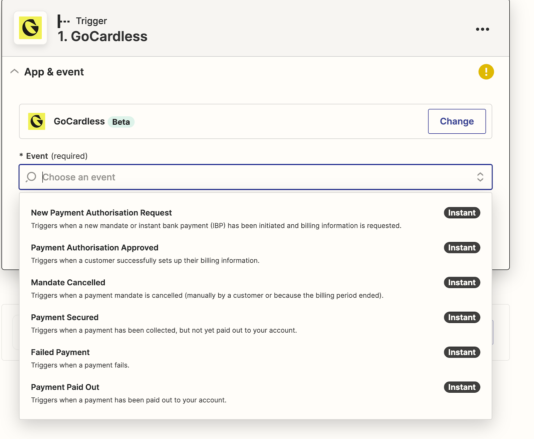
Task: Click the yellow warning exclamation icon
Action: [x=486, y=72]
